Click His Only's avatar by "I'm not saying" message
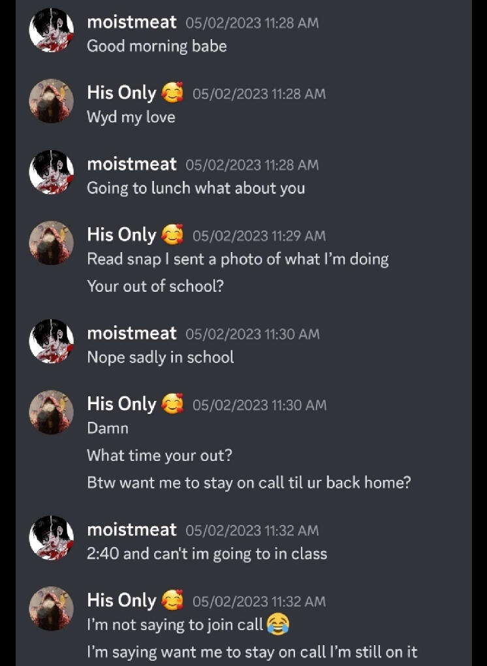The height and width of the screenshot is (666, 487). point(52,608)
